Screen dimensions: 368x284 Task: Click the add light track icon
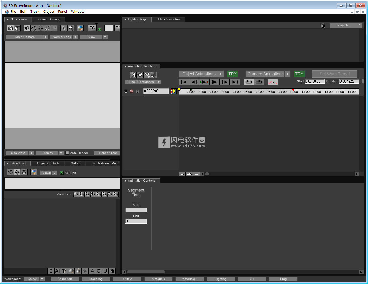coord(140,75)
